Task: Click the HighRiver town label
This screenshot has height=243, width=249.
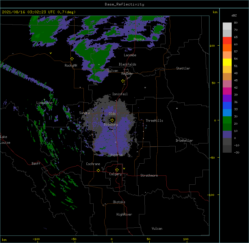Action: tap(124, 214)
